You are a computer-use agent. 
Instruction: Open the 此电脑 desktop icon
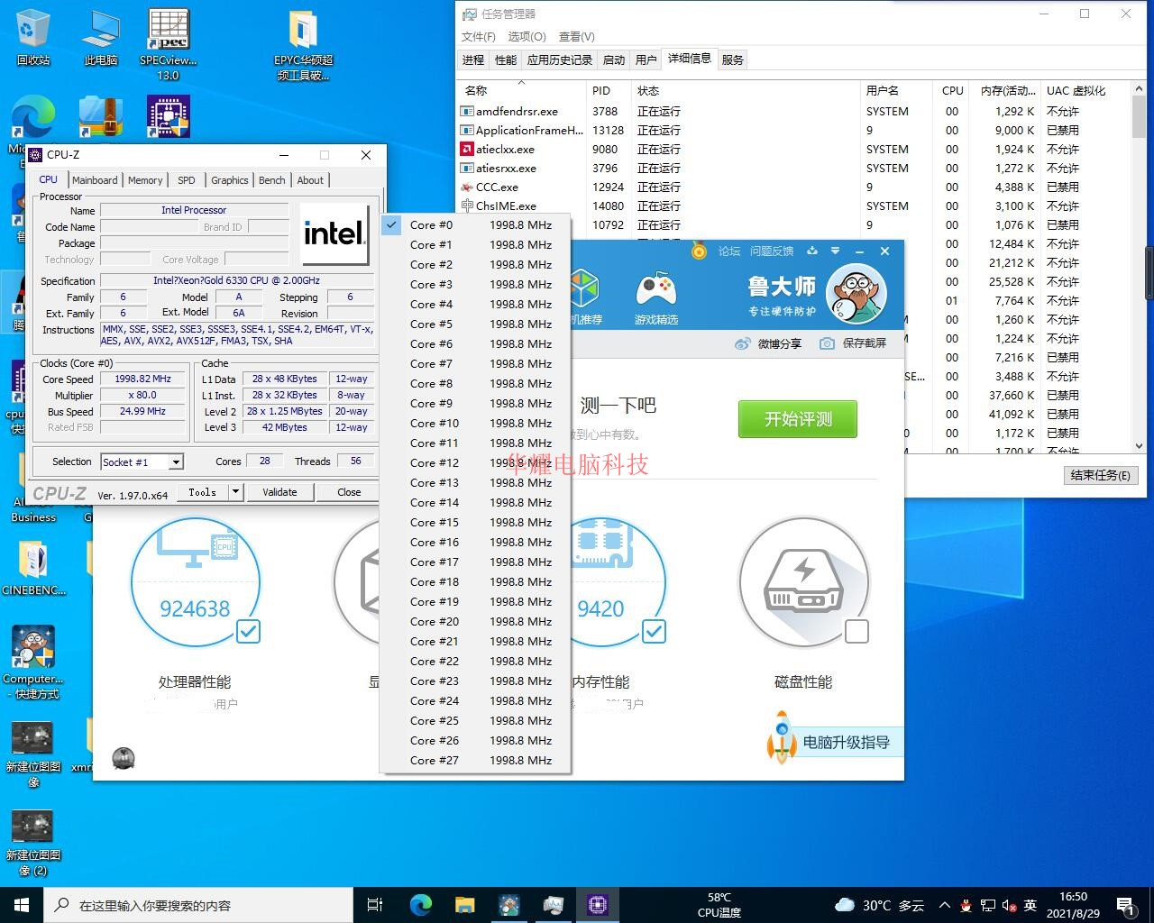(x=101, y=38)
